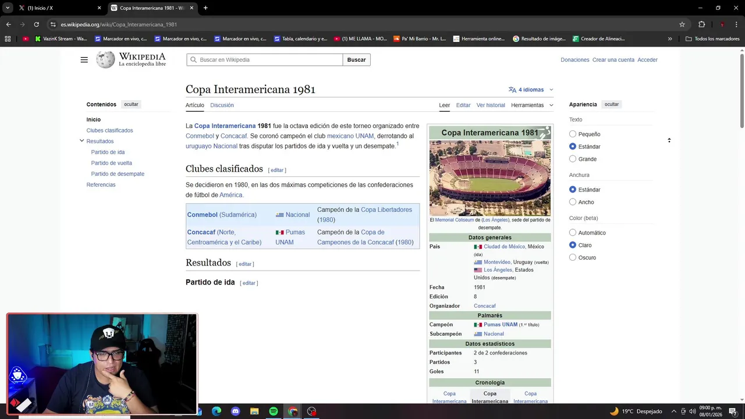Open the Herramientas dropdown menu
745x419 pixels.
coord(532,105)
